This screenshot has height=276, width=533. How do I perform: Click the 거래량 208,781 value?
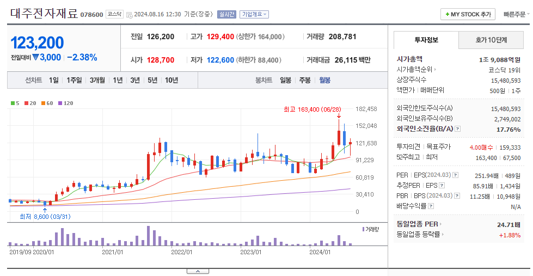342,36
